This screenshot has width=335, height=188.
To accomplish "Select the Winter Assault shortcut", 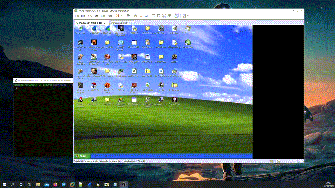I will point(188,44).
